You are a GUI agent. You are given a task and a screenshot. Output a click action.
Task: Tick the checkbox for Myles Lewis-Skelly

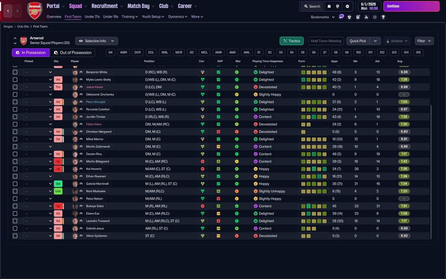pyautogui.click(x=15, y=80)
